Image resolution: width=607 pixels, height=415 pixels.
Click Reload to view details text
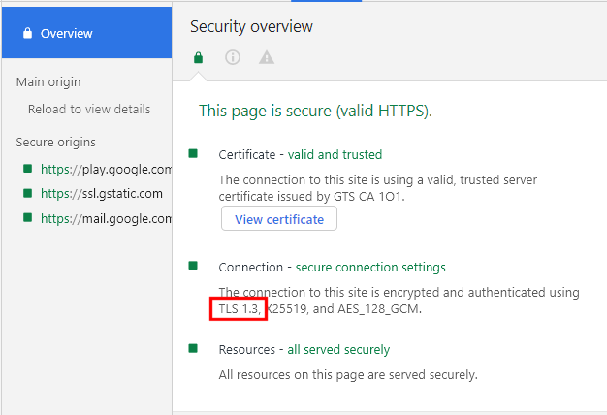pos(89,110)
